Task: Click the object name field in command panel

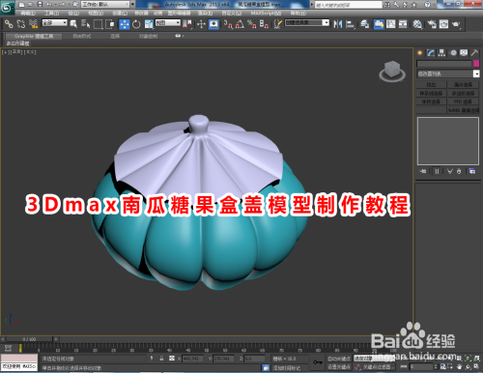Action: point(444,64)
